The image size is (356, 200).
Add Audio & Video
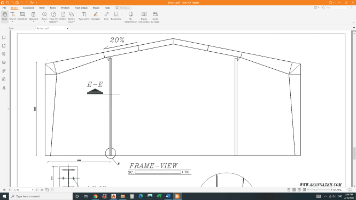(156, 17)
